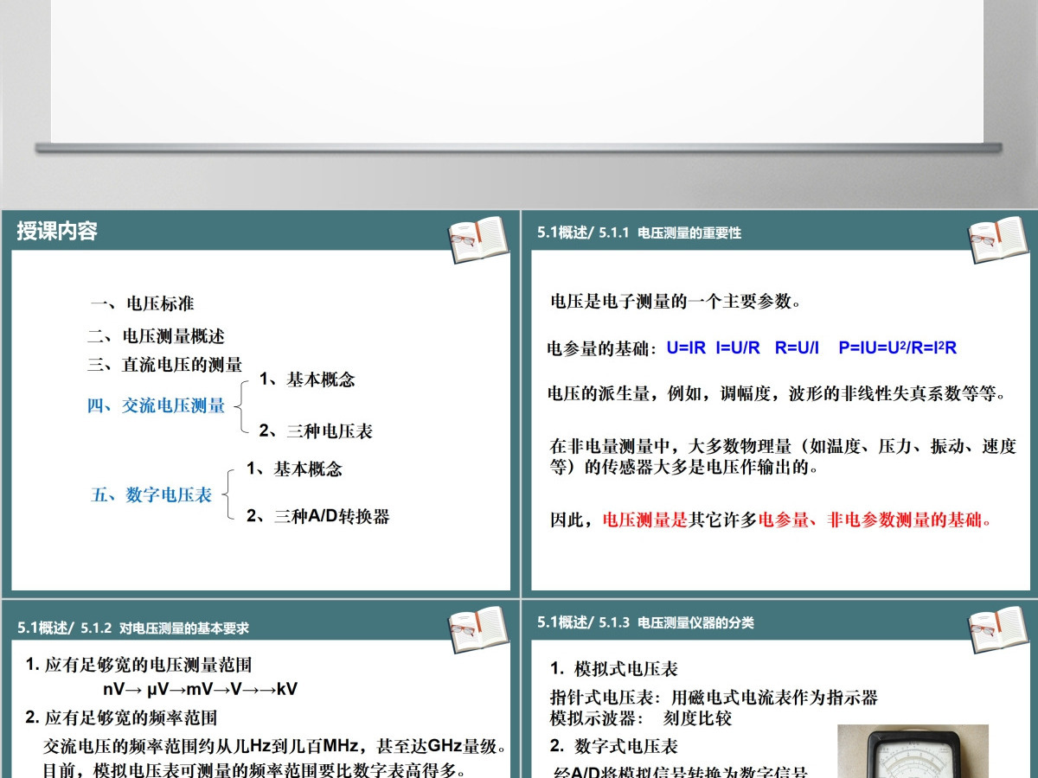Click paragraph starting 在非电量测量中
The image size is (1038, 778).
pyautogui.click(x=783, y=457)
